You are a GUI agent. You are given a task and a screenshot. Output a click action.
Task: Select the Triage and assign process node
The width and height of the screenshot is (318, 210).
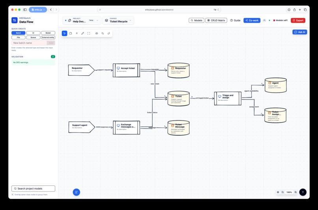[228, 98]
